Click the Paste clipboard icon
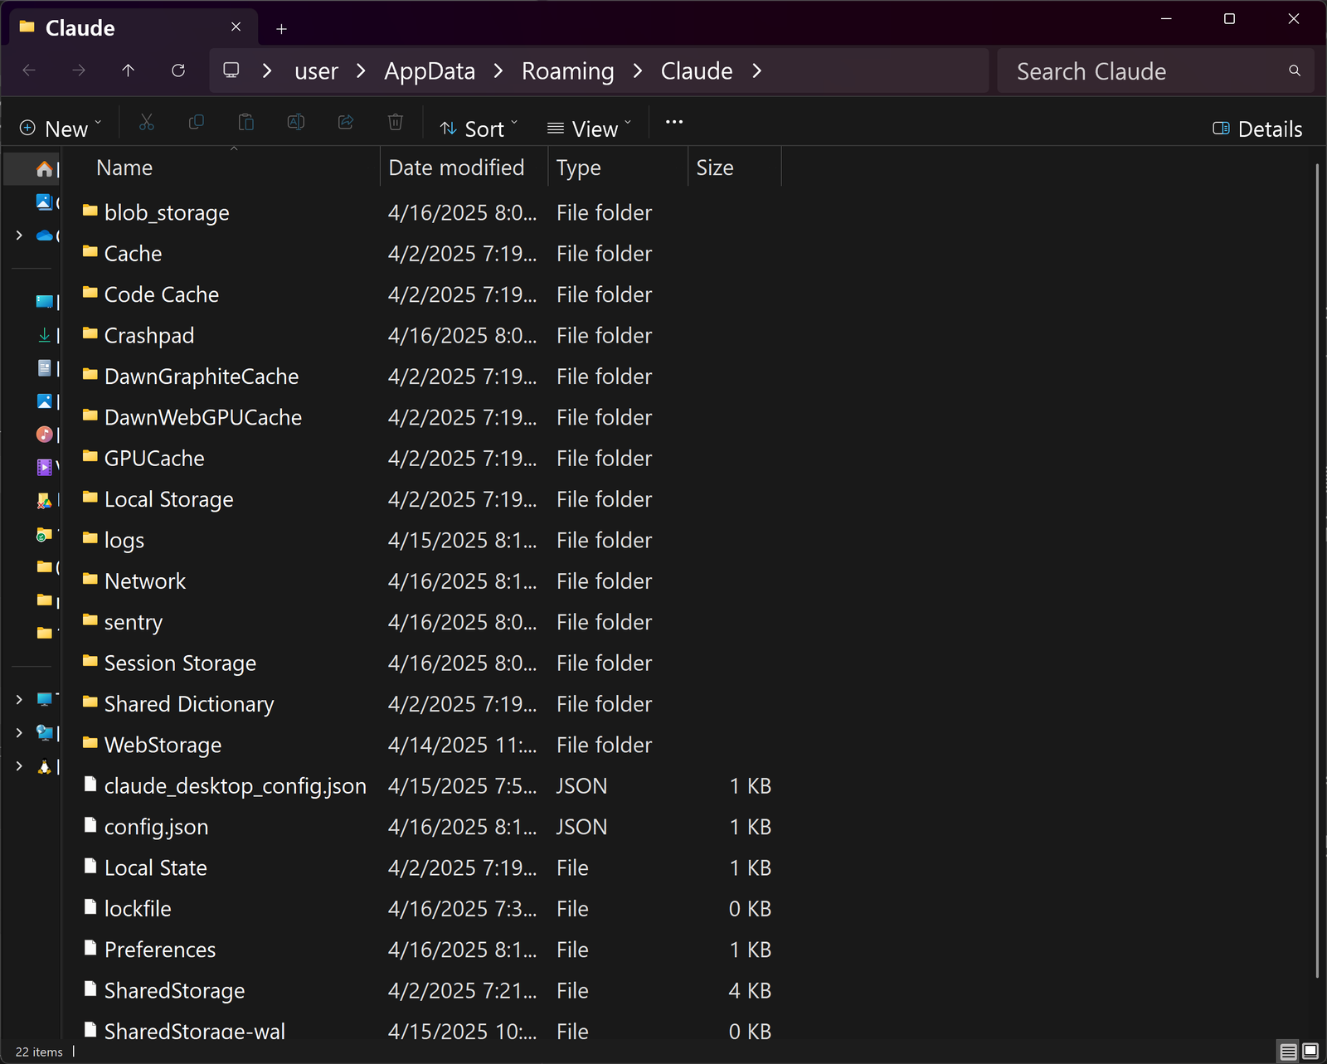Image resolution: width=1327 pixels, height=1064 pixels. (x=246, y=123)
